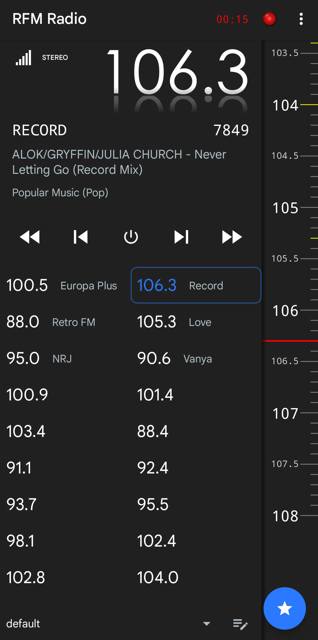Click the 104.5 mark on frequency dial
This screenshot has height=640, width=318.
tap(285, 156)
